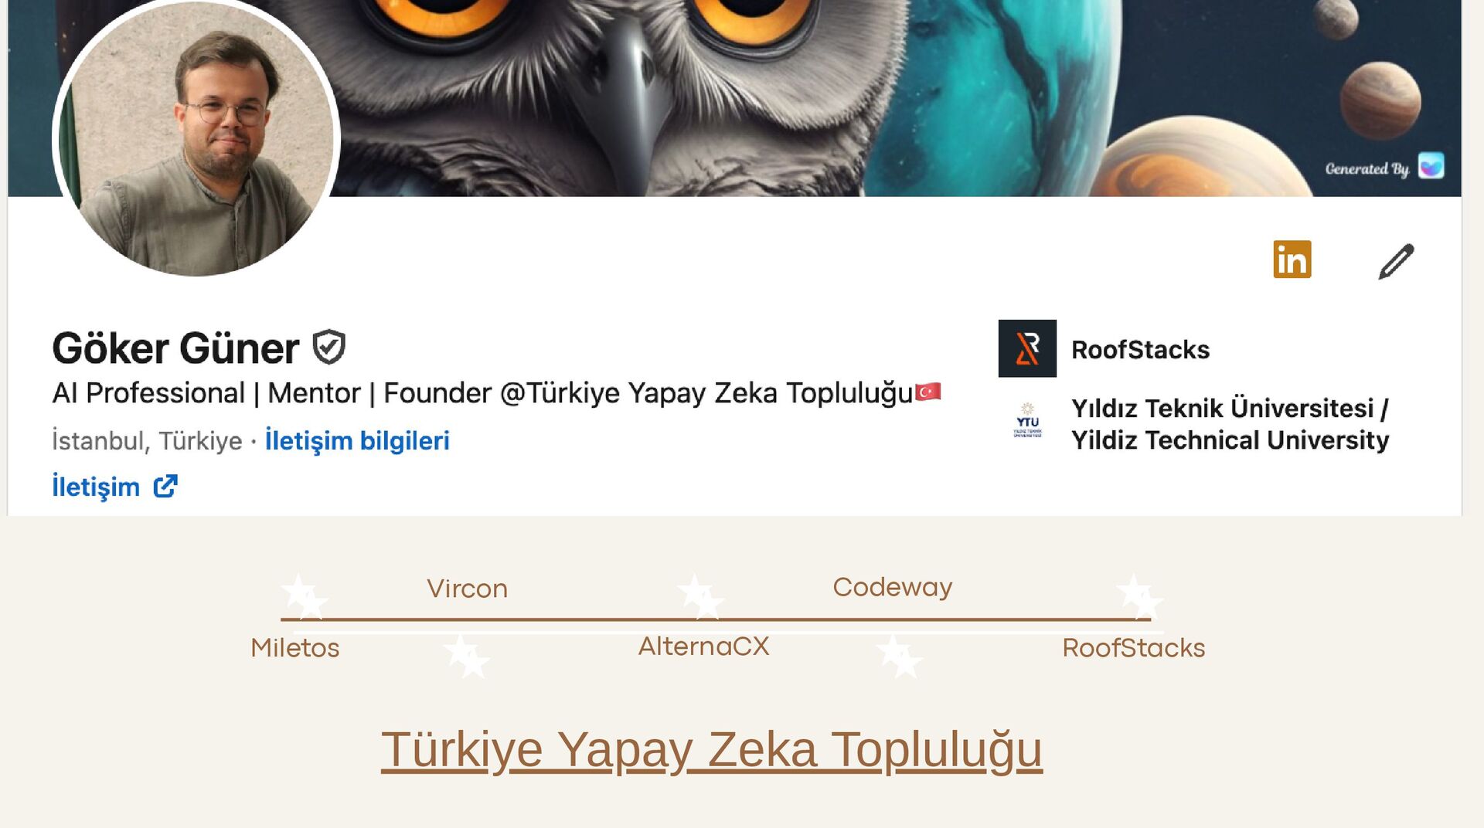
Task: Click the Generated By app badge on banner
Action: [1431, 166]
